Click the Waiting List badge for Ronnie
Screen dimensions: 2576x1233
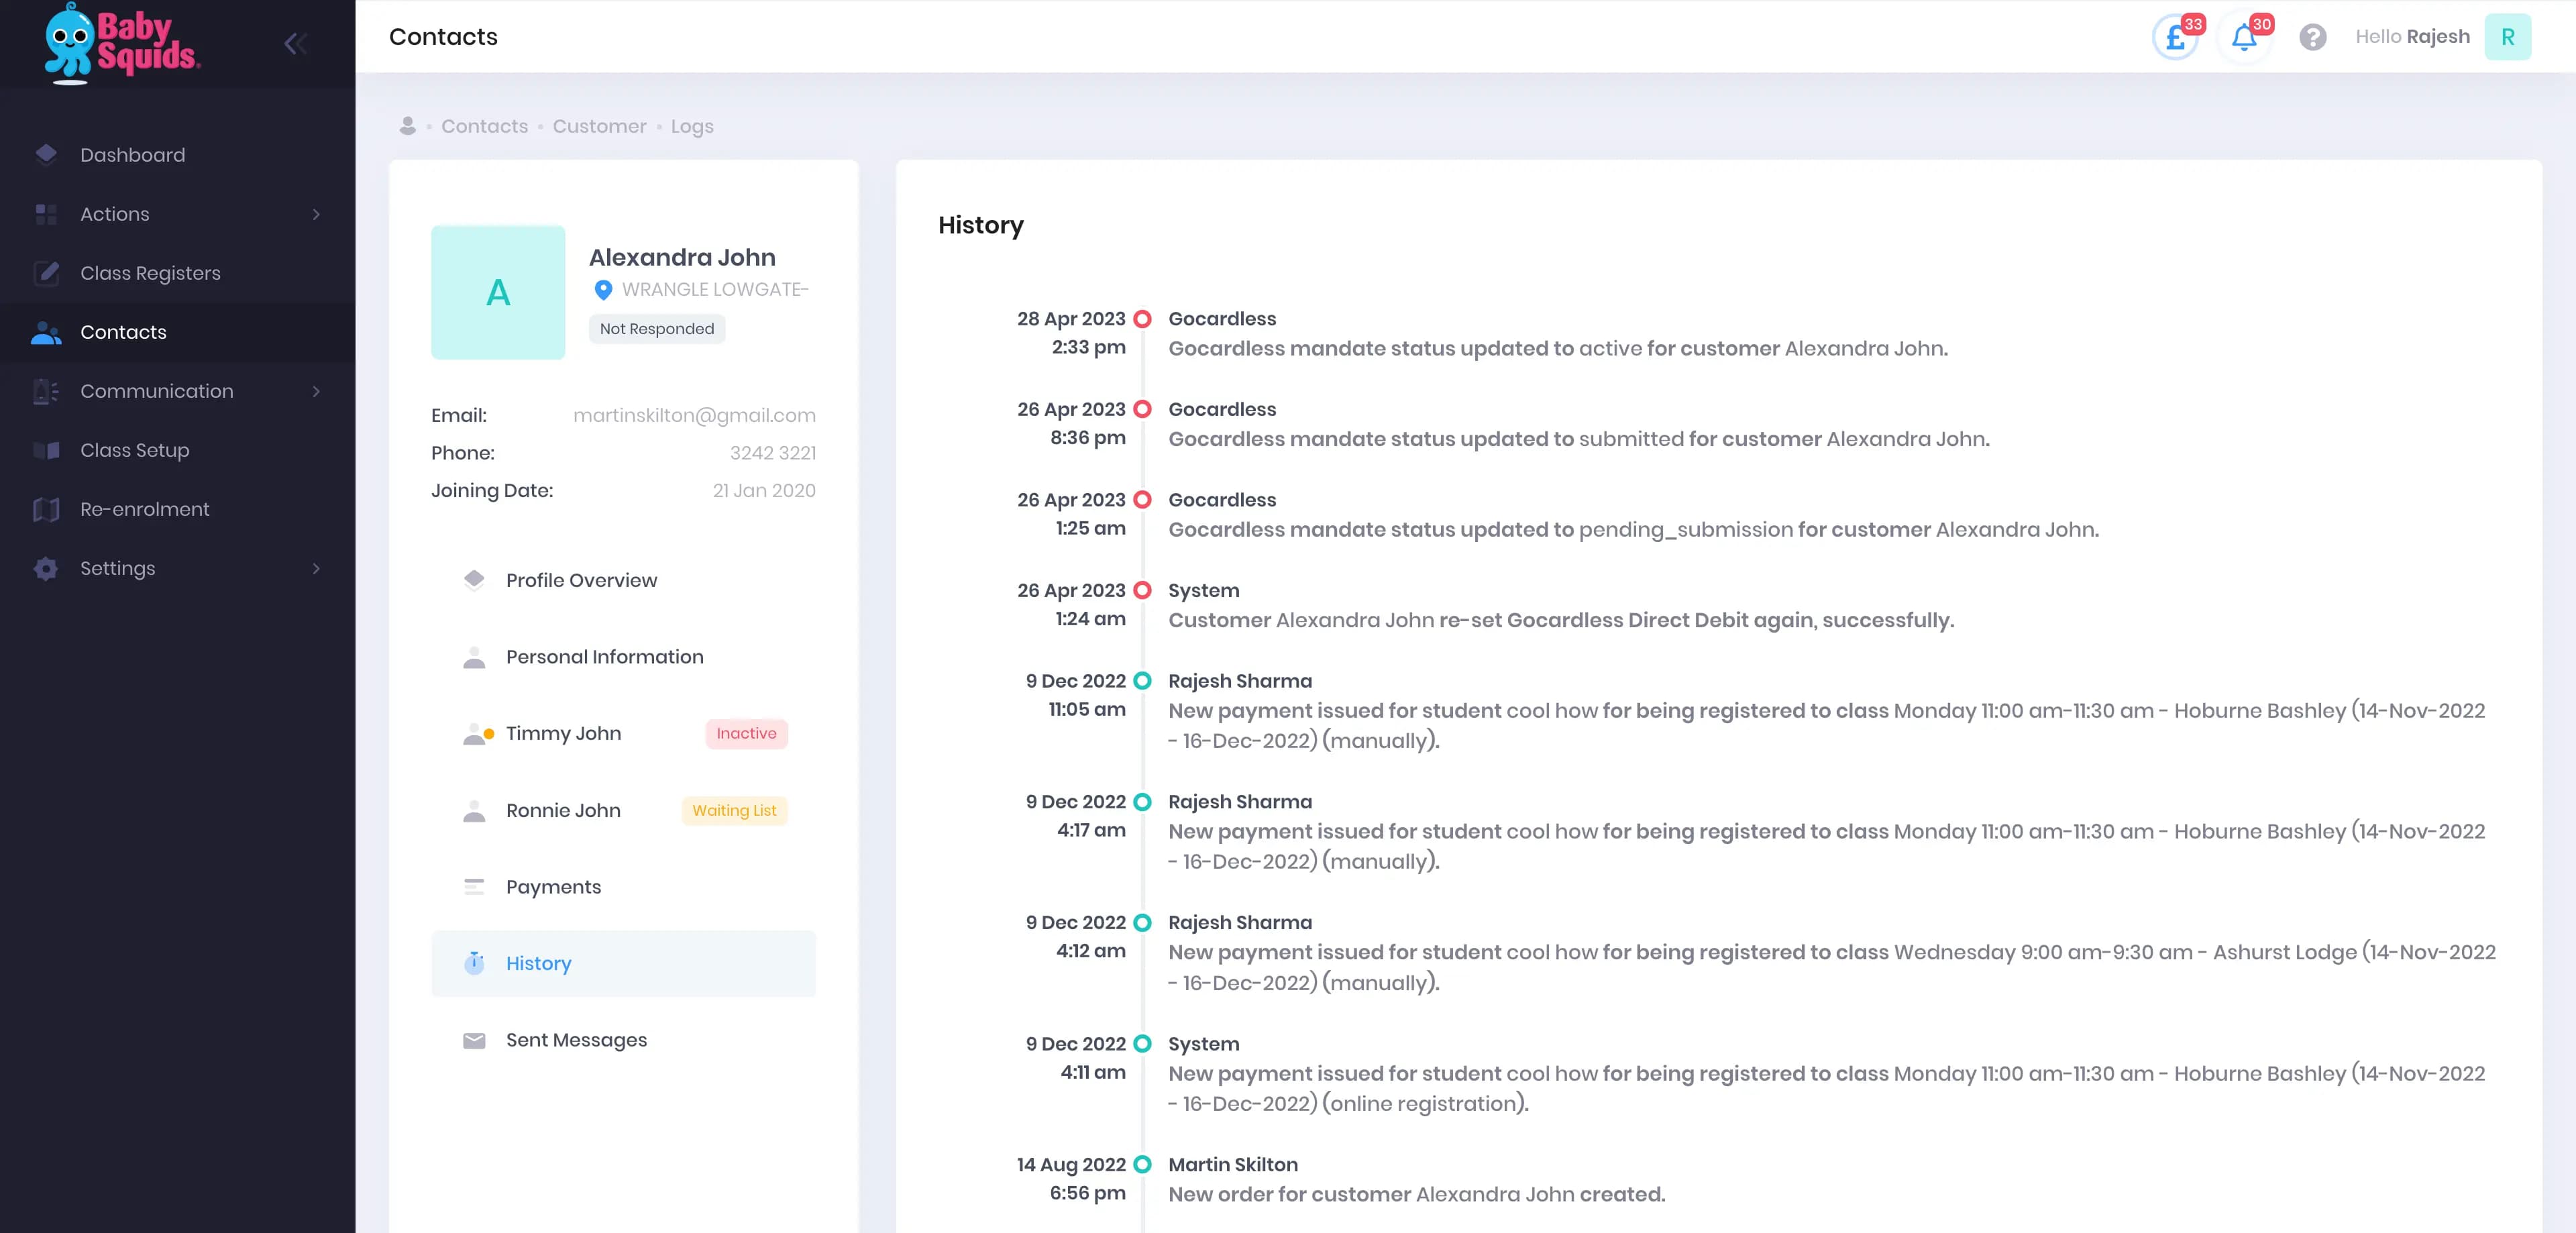click(734, 810)
